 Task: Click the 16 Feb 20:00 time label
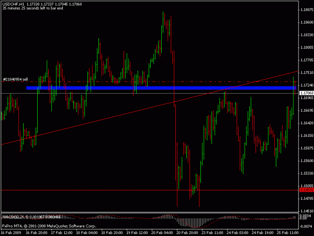(37, 232)
